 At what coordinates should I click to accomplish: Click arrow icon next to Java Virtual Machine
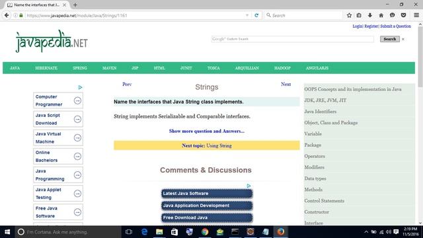[77, 138]
